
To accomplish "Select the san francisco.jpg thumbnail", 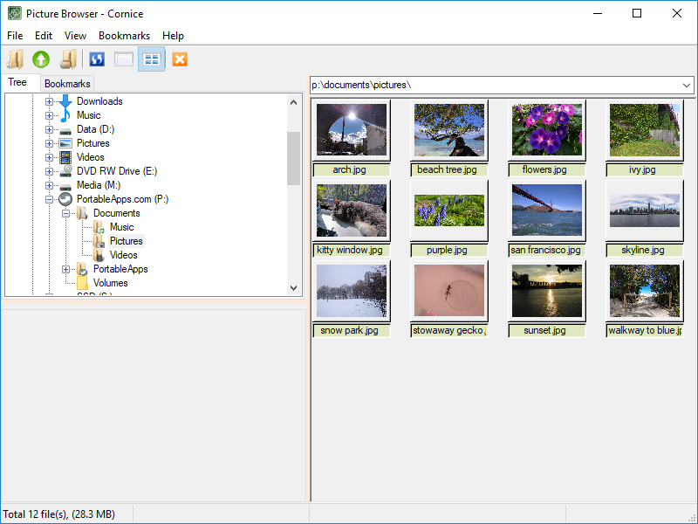I will pyautogui.click(x=546, y=210).
